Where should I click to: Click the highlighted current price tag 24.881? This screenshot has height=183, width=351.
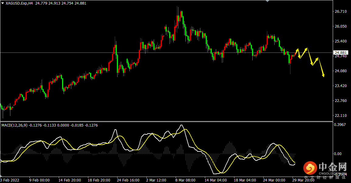341,53
